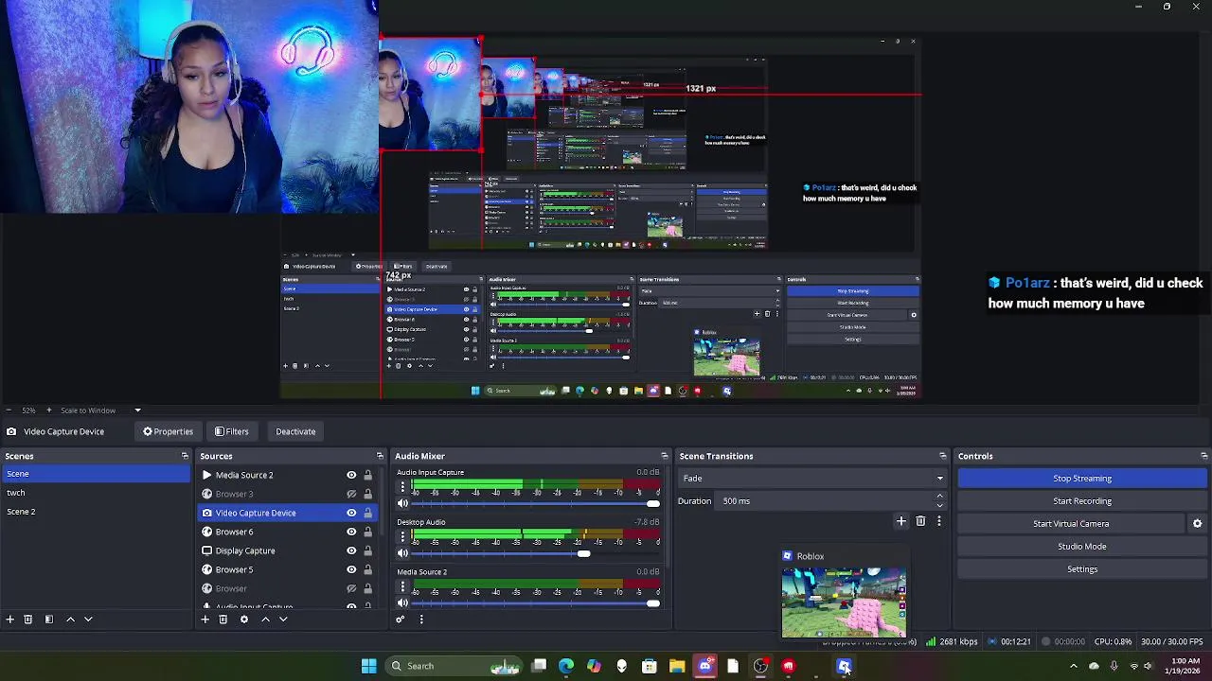The width and height of the screenshot is (1212, 681).
Task: Pop out the Audio Mixer dock
Action: (x=664, y=456)
